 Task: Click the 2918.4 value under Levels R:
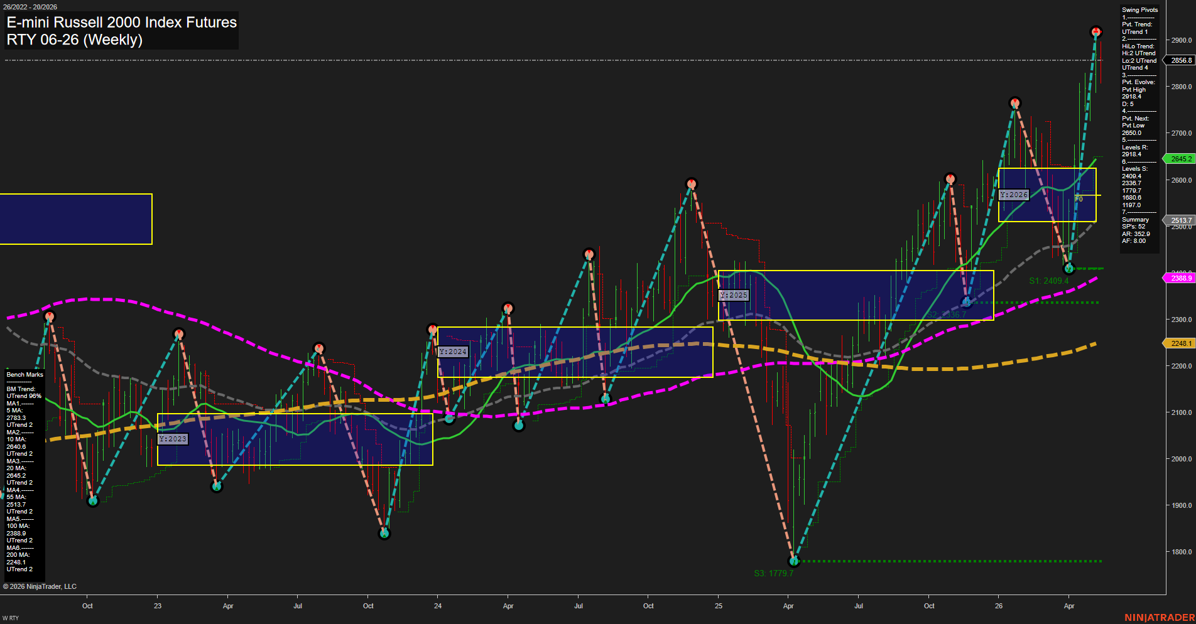[x=1131, y=154]
